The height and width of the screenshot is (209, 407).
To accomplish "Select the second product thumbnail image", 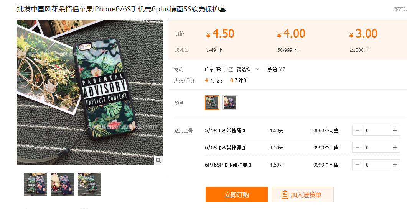I will (63, 185).
